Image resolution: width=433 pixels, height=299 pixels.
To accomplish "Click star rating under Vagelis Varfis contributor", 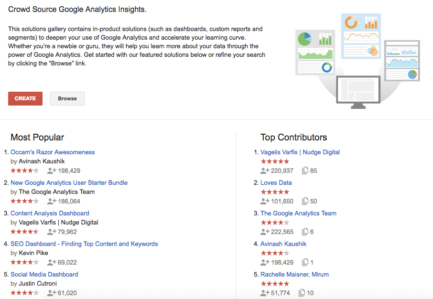I will (x=275, y=161).
